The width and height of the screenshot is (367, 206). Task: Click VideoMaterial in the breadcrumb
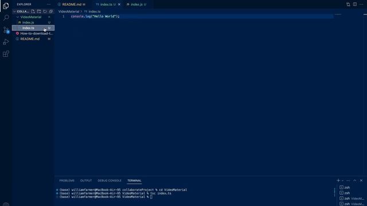pyautogui.click(x=69, y=11)
